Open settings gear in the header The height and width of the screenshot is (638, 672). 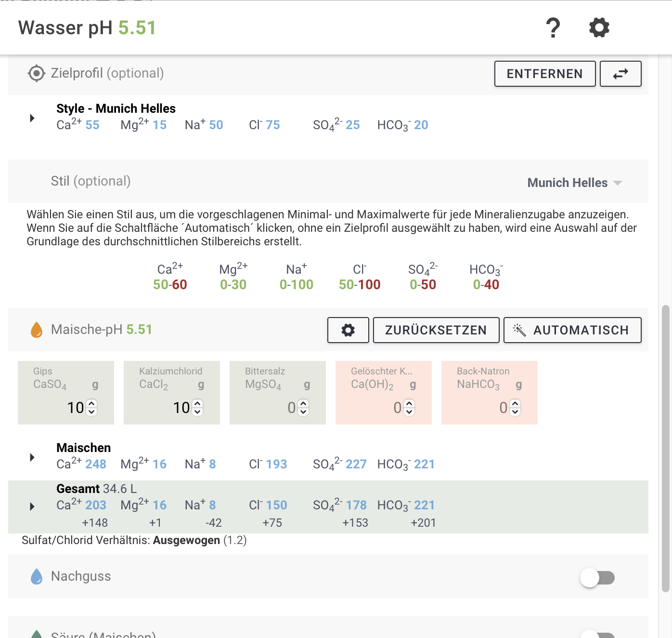click(x=599, y=28)
